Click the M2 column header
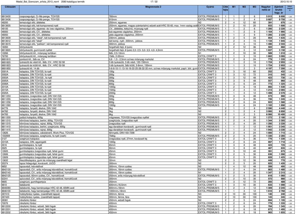The height and width of the screenshot is (214, 296). tap(244, 10)
